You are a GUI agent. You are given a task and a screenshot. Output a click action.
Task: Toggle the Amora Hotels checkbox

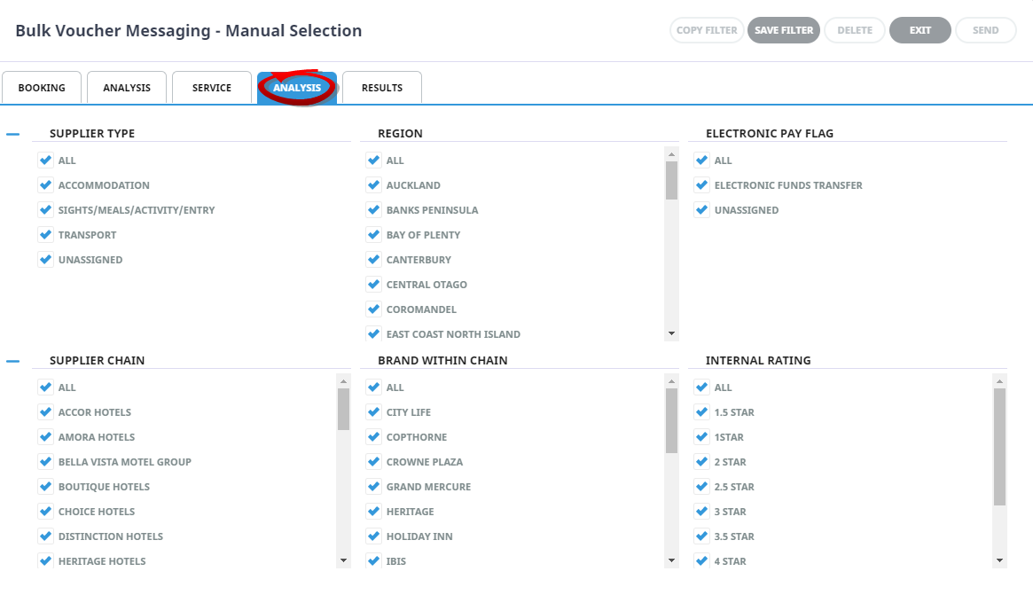45,437
